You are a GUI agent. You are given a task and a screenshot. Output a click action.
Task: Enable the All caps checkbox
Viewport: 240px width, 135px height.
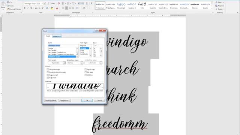[85, 72]
